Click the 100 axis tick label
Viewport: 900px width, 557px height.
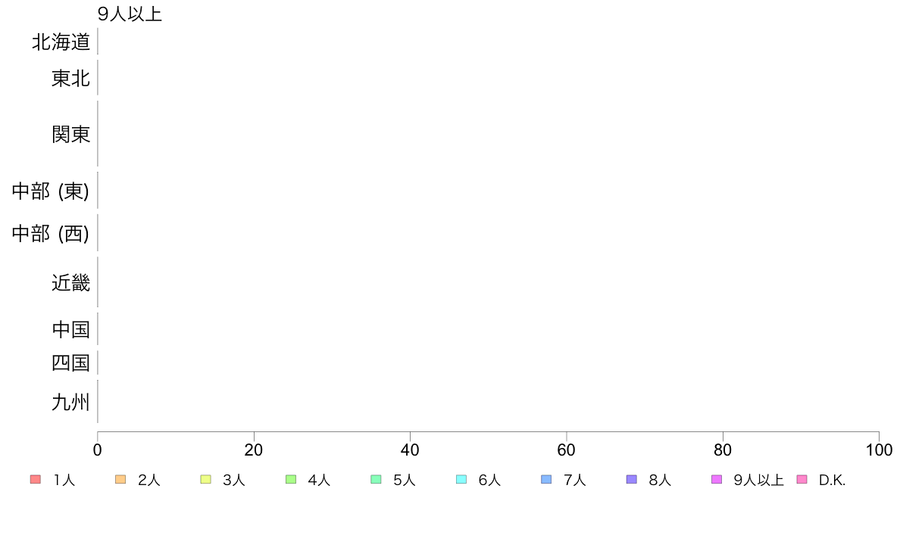tap(879, 450)
